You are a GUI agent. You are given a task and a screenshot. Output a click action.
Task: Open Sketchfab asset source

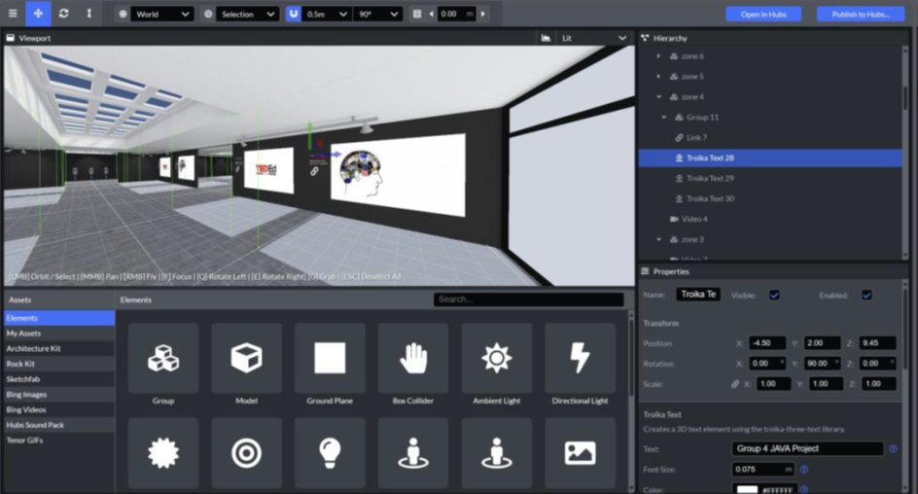[x=59, y=378]
